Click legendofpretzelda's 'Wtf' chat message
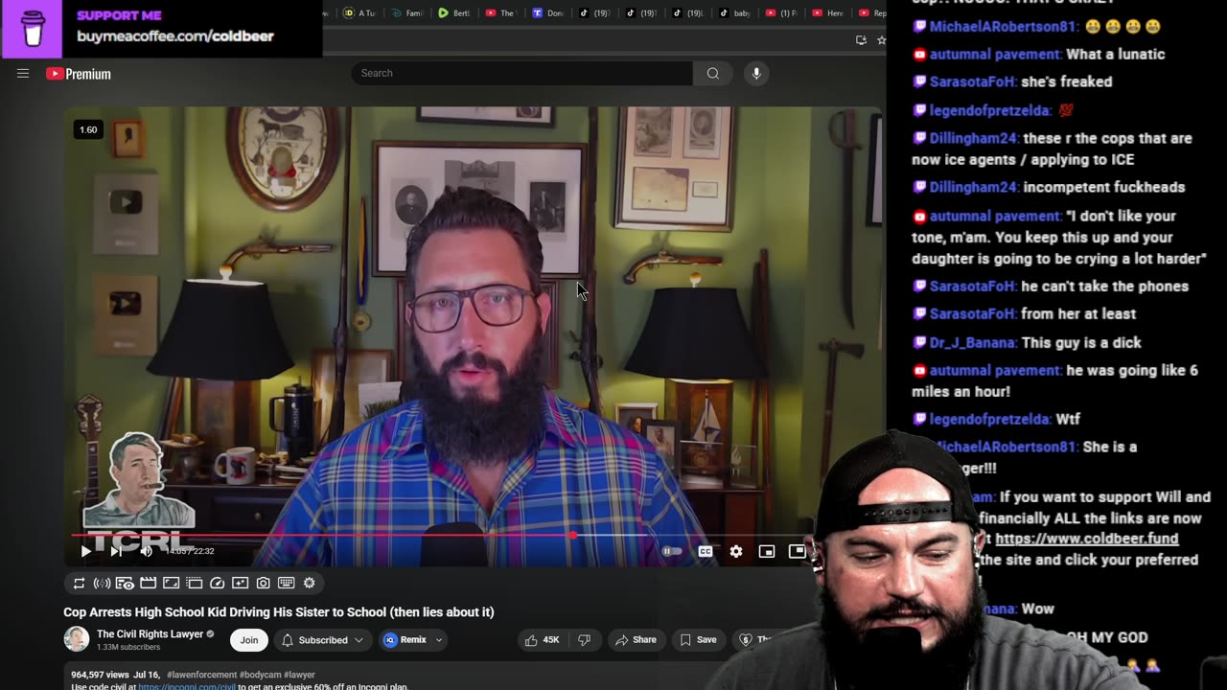Viewport: 1227px width, 690px height. coord(1068,419)
